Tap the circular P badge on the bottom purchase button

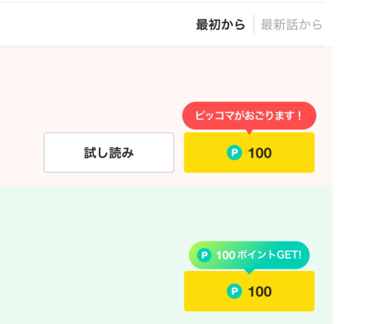coord(236,291)
